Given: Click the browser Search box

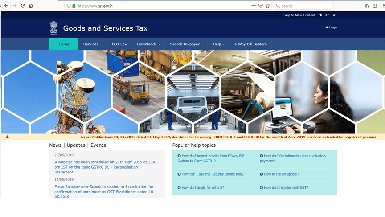Looking at the screenshot, I should tap(303, 6).
